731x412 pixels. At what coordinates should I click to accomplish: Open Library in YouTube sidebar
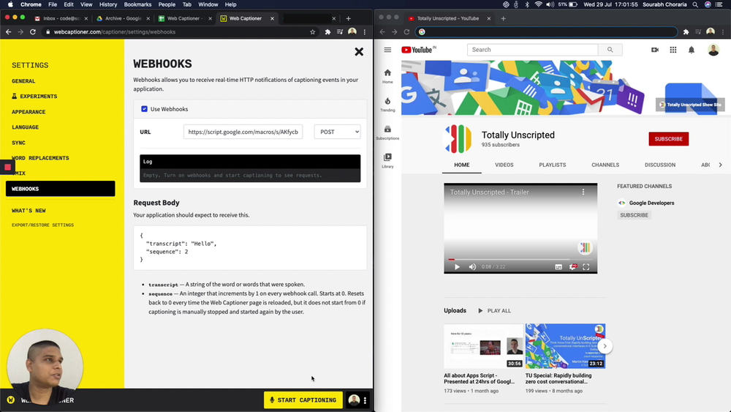click(387, 161)
